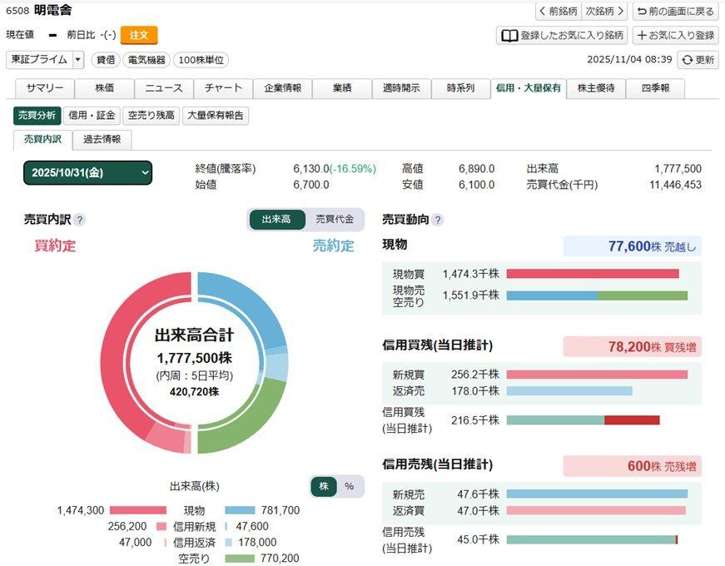The image size is (725, 566).
Task: Open 登録したお気に入り銘柄 book icon button
Action: [x=561, y=35]
